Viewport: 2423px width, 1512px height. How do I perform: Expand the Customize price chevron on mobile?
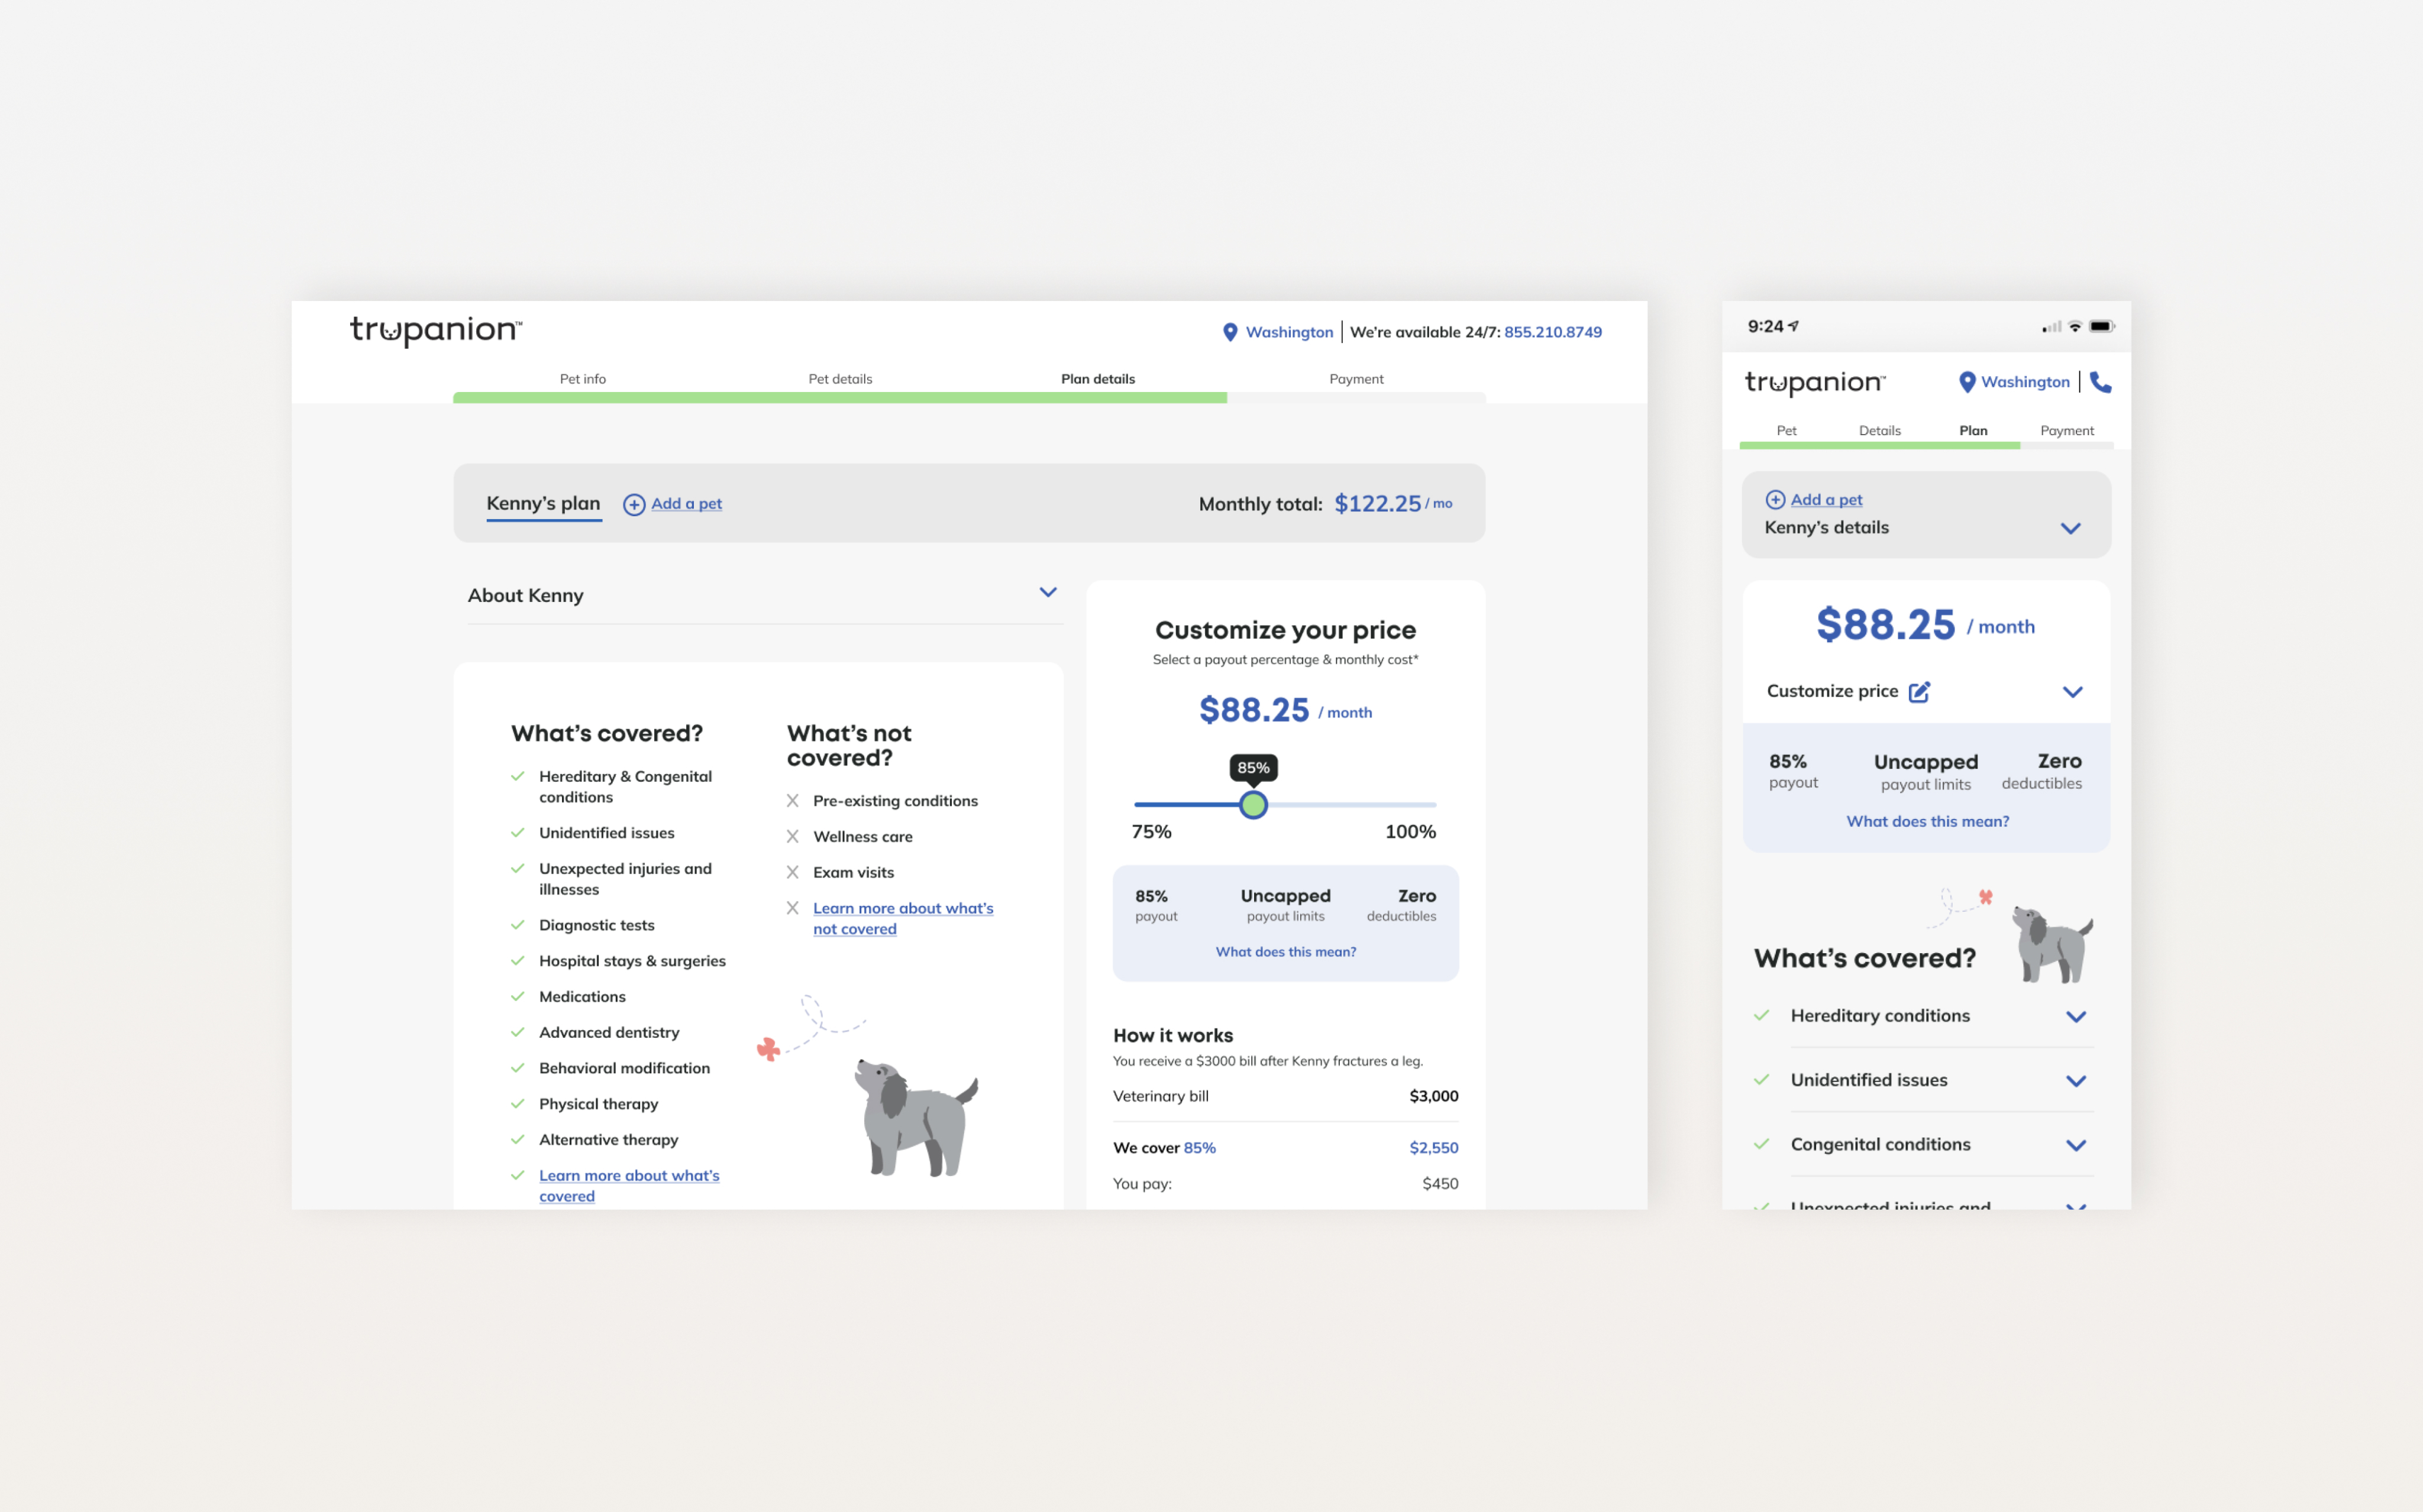pyautogui.click(x=2073, y=692)
